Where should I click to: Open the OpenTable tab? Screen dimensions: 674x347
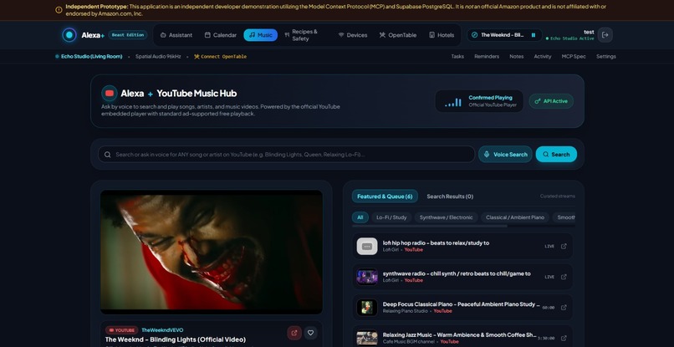pyautogui.click(x=398, y=35)
